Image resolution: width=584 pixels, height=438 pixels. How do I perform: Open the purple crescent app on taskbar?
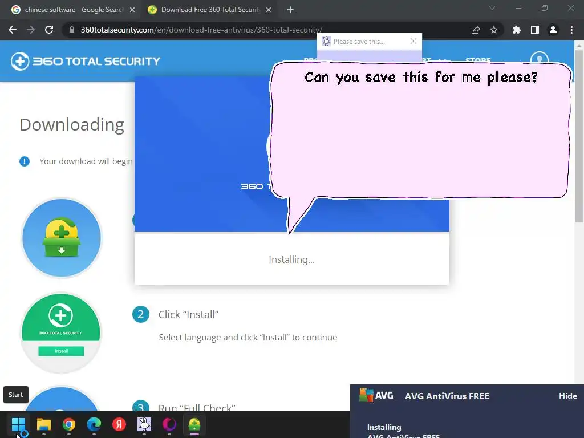169,424
